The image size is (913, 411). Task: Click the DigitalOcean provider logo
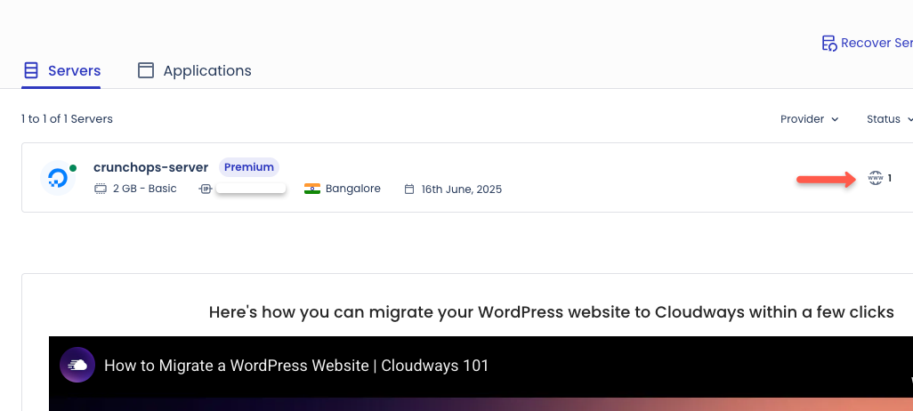pos(57,178)
